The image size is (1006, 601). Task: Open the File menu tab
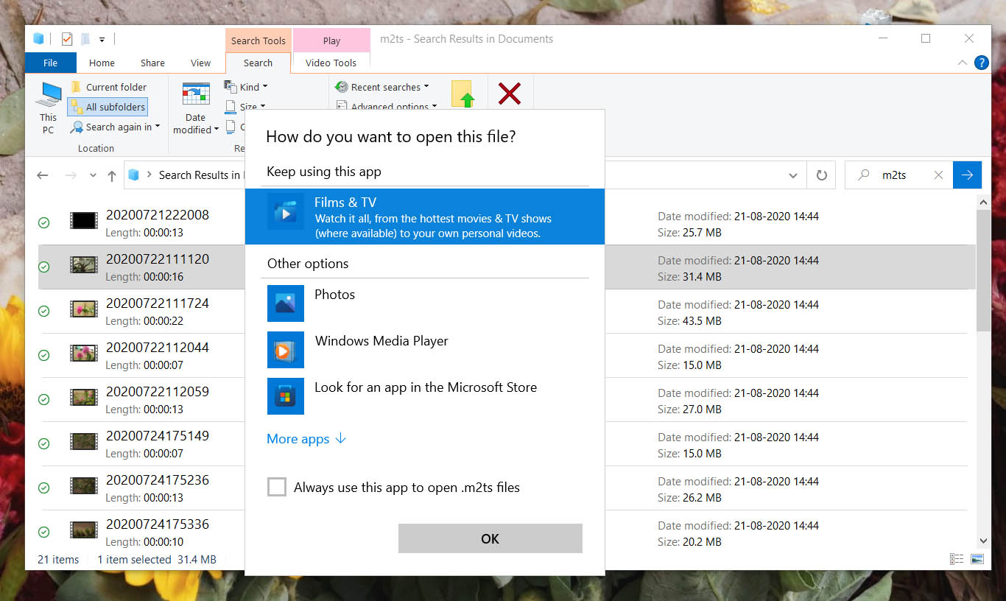pyautogui.click(x=50, y=63)
